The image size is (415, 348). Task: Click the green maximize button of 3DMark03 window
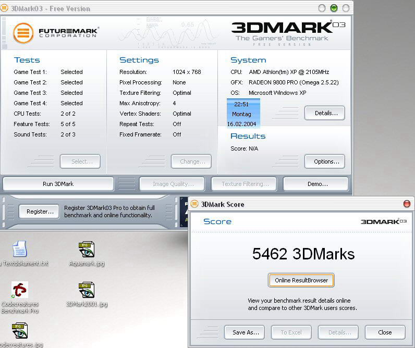(334, 8)
